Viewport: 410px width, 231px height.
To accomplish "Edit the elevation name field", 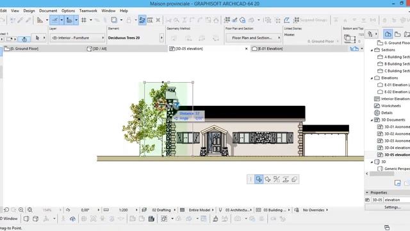I will (397, 200).
